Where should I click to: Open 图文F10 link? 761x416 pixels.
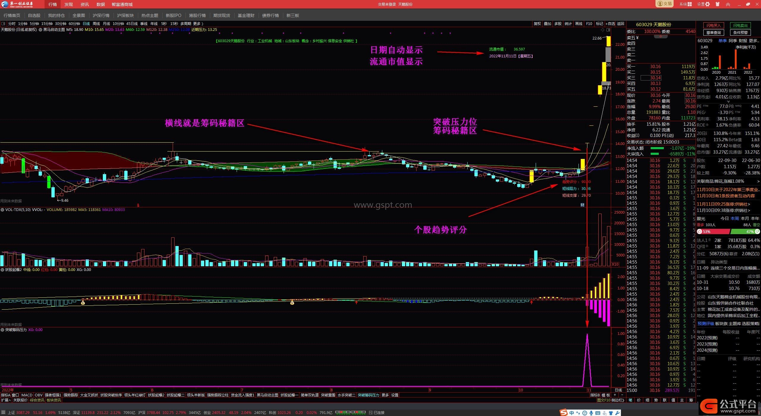pyautogui.click(x=603, y=400)
